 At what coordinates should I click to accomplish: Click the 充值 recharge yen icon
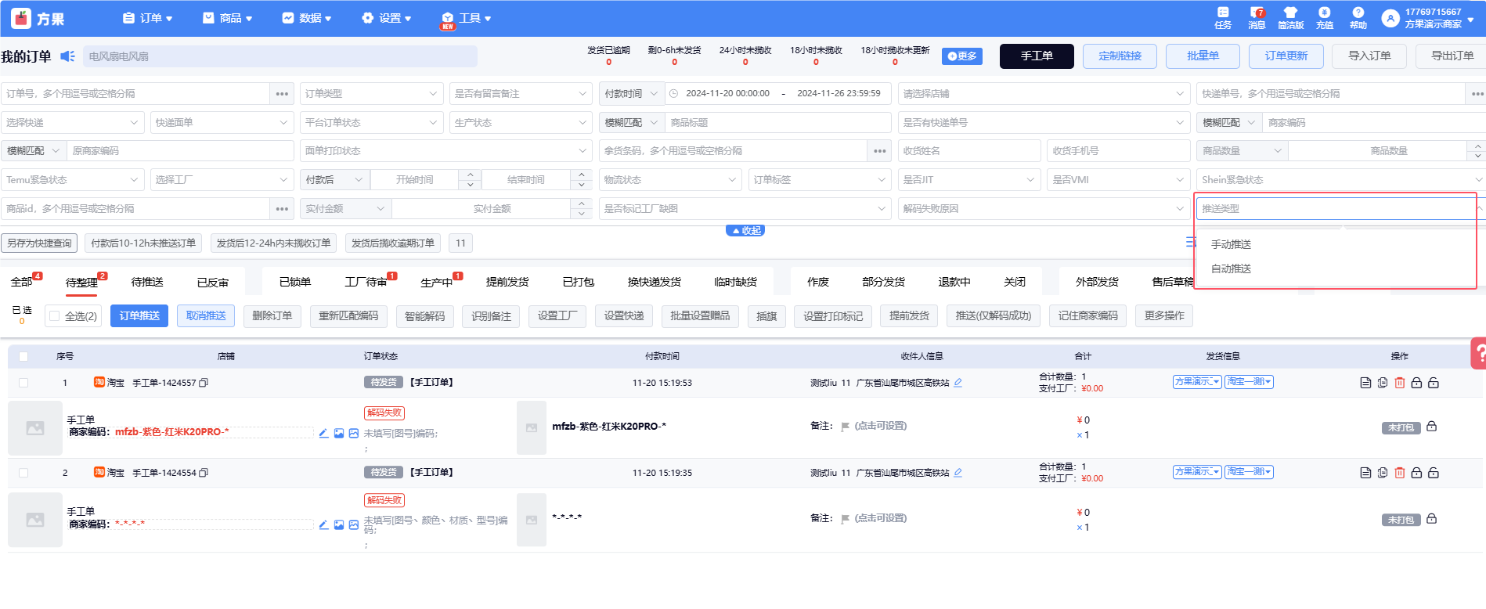1324,14
